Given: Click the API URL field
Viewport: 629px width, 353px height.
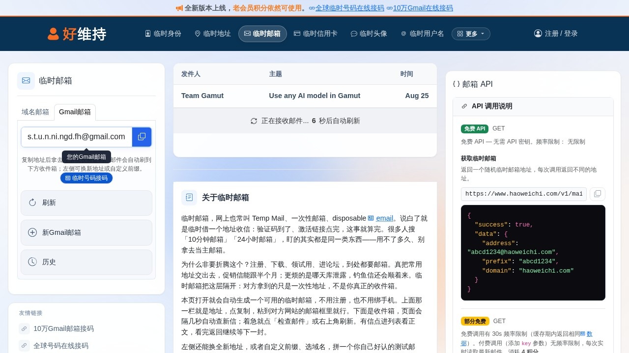Looking at the screenshot, I should click(524, 194).
